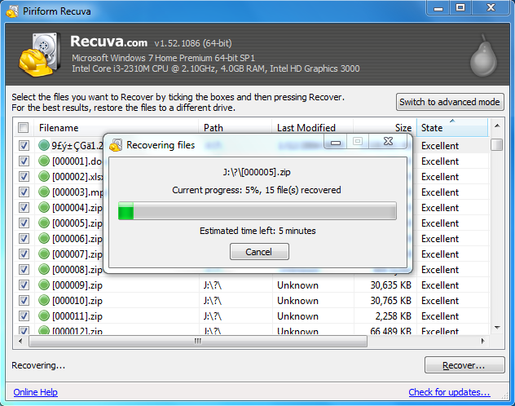This screenshot has height=406, width=515.
Task: Click the horizontal scrollbar left arrow
Action: tap(20, 341)
